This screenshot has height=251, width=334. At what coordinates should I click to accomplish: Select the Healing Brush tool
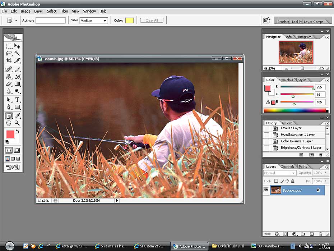tap(9, 69)
